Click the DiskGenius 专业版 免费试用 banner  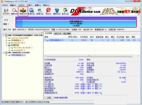pyautogui.click(x=105, y=11)
